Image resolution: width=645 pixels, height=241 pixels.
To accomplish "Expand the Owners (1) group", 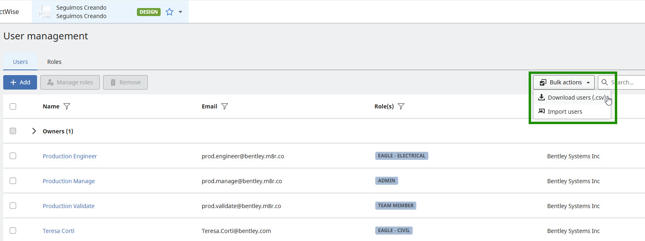I will 34,131.
